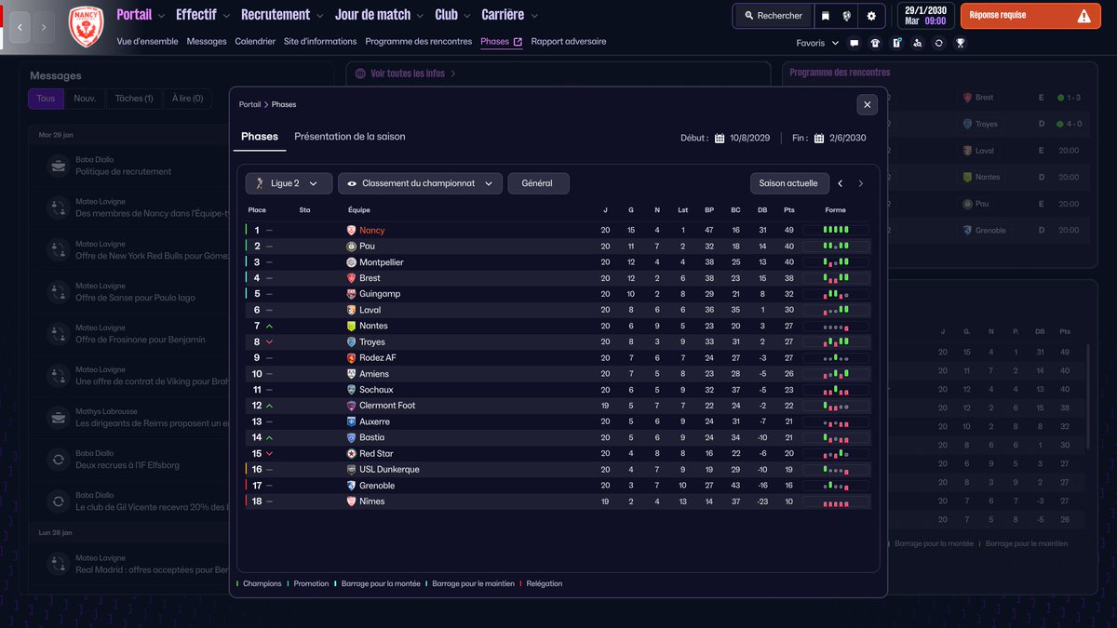
Task: Open Rapport adversaire submenu item
Action: coord(569,42)
